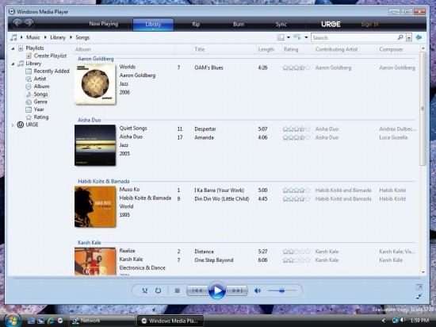Select Recently Added in the tree
Viewport: 436px width, 327px height.
52,71
